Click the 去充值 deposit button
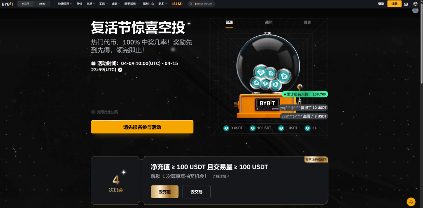 [x=164, y=192]
